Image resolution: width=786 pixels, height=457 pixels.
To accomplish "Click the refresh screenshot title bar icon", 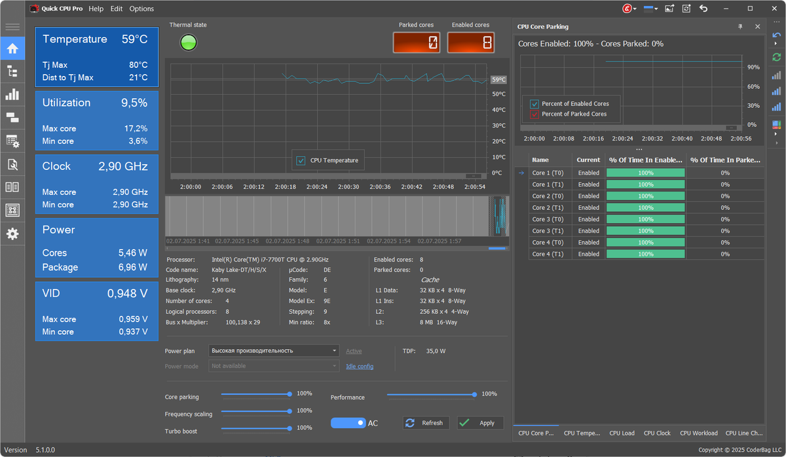I will pos(686,8).
